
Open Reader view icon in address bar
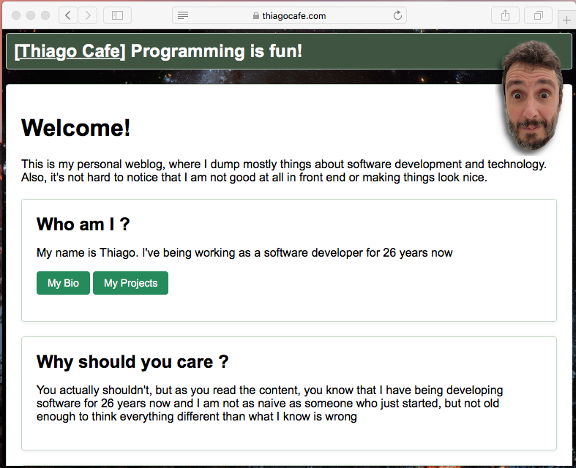click(183, 15)
